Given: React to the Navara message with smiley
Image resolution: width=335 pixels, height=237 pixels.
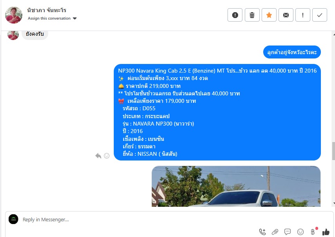Looking at the screenshot, I should coord(107,156).
